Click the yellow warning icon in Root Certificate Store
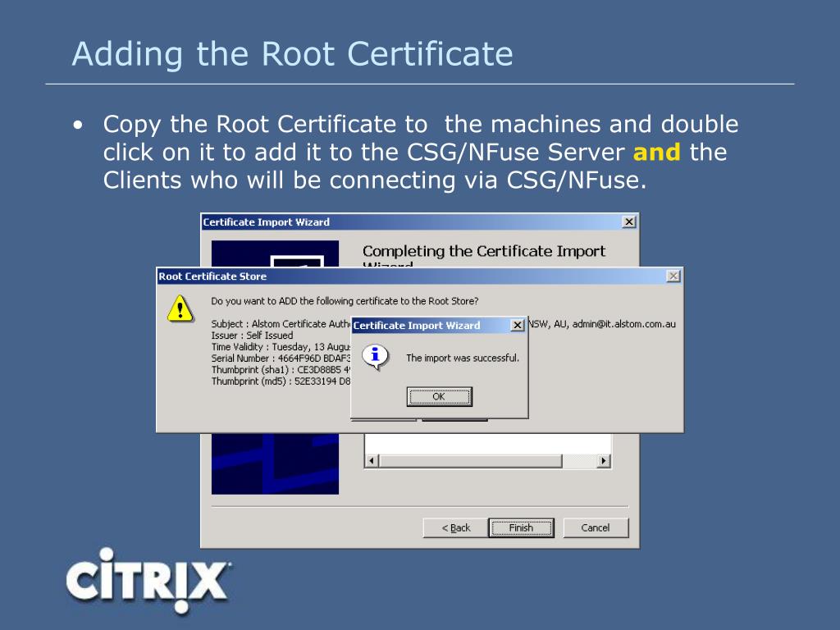The image size is (840, 630). pyautogui.click(x=180, y=308)
